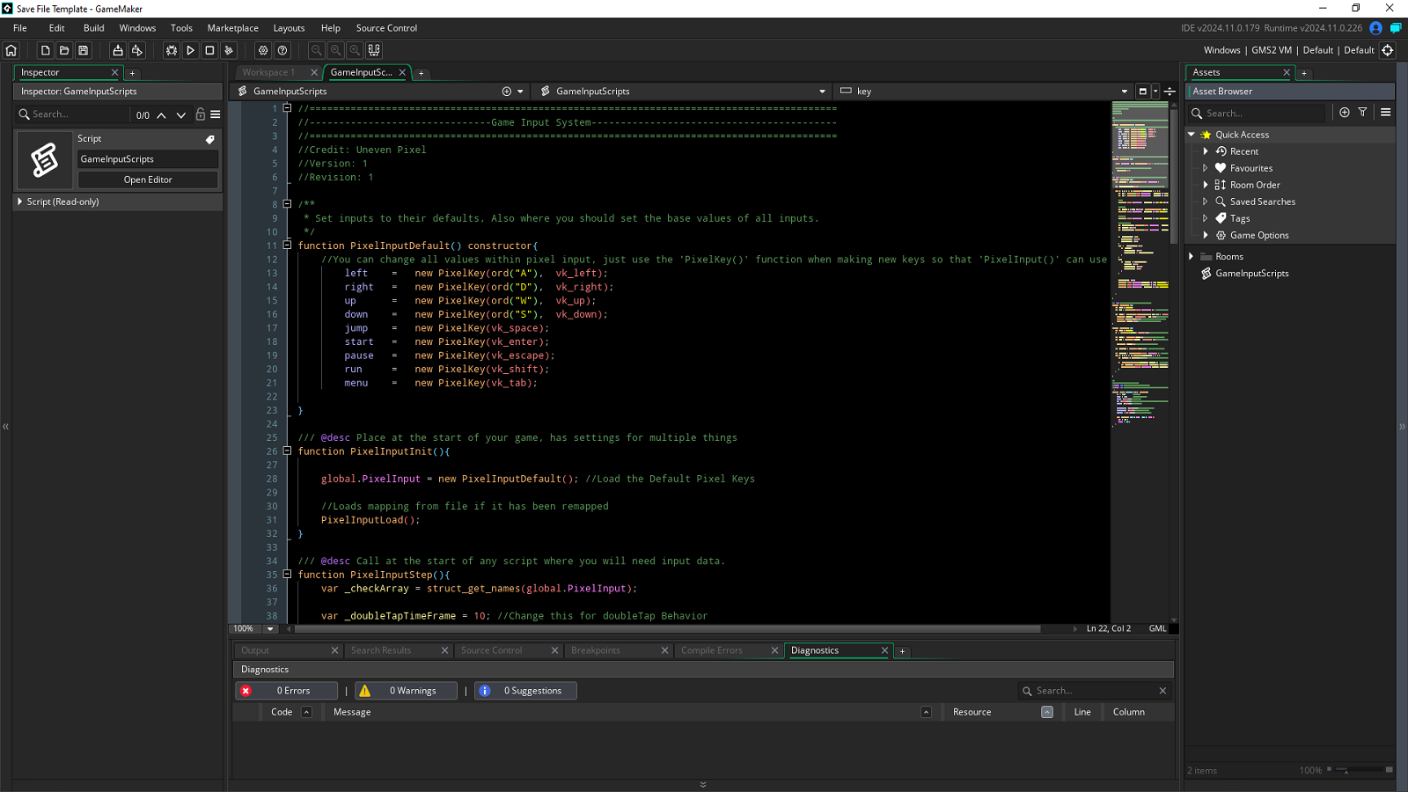Lock the Inspector with the padlock icon
The image size is (1408, 792).
(200, 114)
